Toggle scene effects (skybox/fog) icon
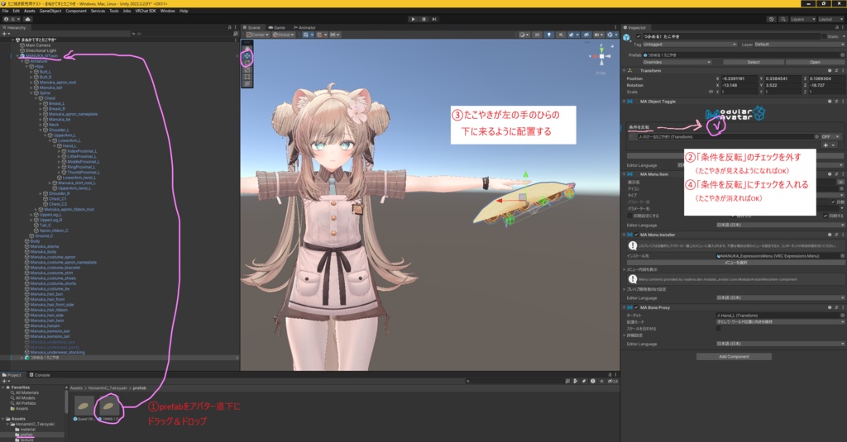This screenshot has height=442, width=847. point(572,35)
